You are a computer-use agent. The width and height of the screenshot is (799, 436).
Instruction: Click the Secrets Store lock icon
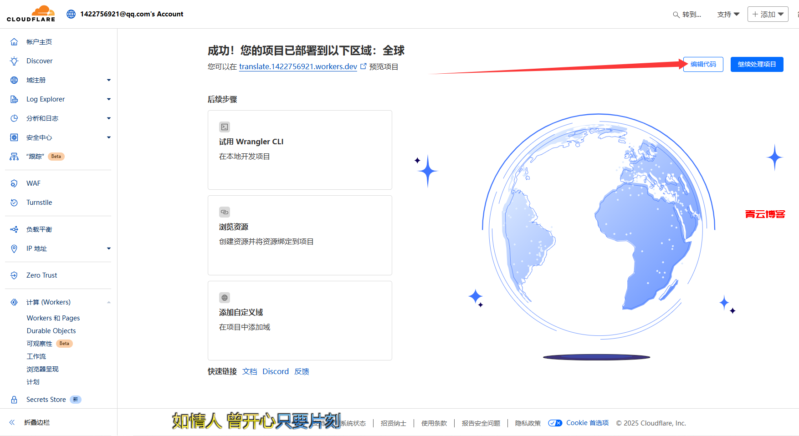tap(14, 400)
